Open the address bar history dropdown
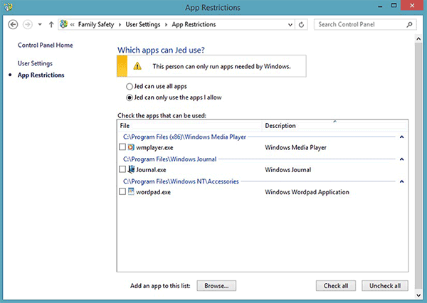427x303 pixels. (x=290, y=24)
